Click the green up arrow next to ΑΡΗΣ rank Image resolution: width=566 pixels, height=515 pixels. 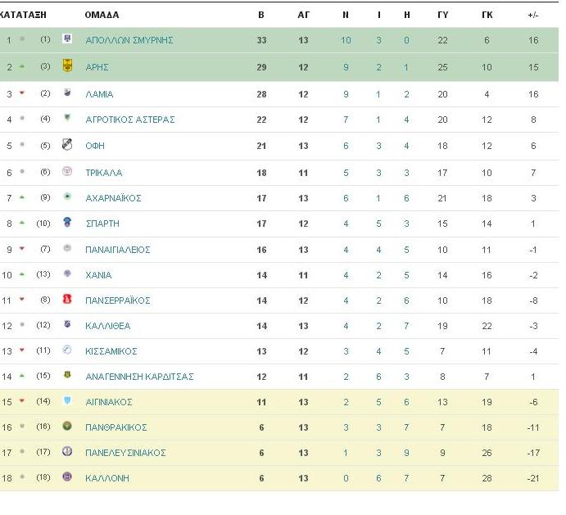point(22,66)
